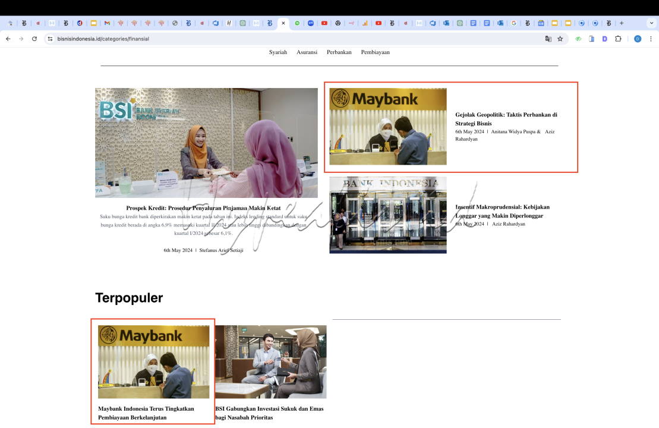The image size is (659, 428).
Task: Go back to the previous page
Action: click(8, 39)
